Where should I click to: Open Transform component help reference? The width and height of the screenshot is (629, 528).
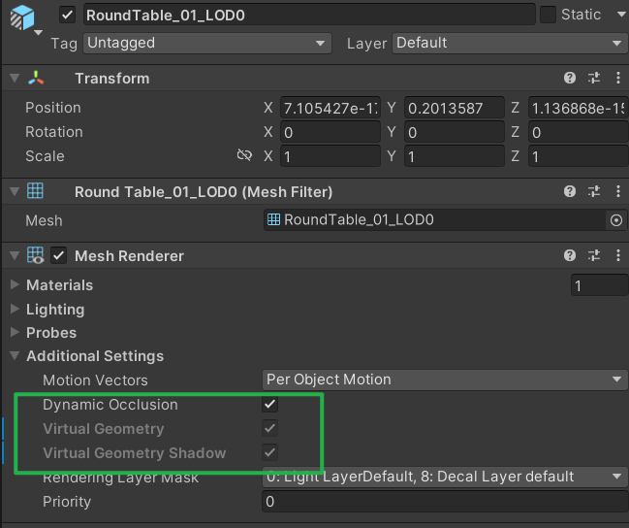click(x=570, y=79)
